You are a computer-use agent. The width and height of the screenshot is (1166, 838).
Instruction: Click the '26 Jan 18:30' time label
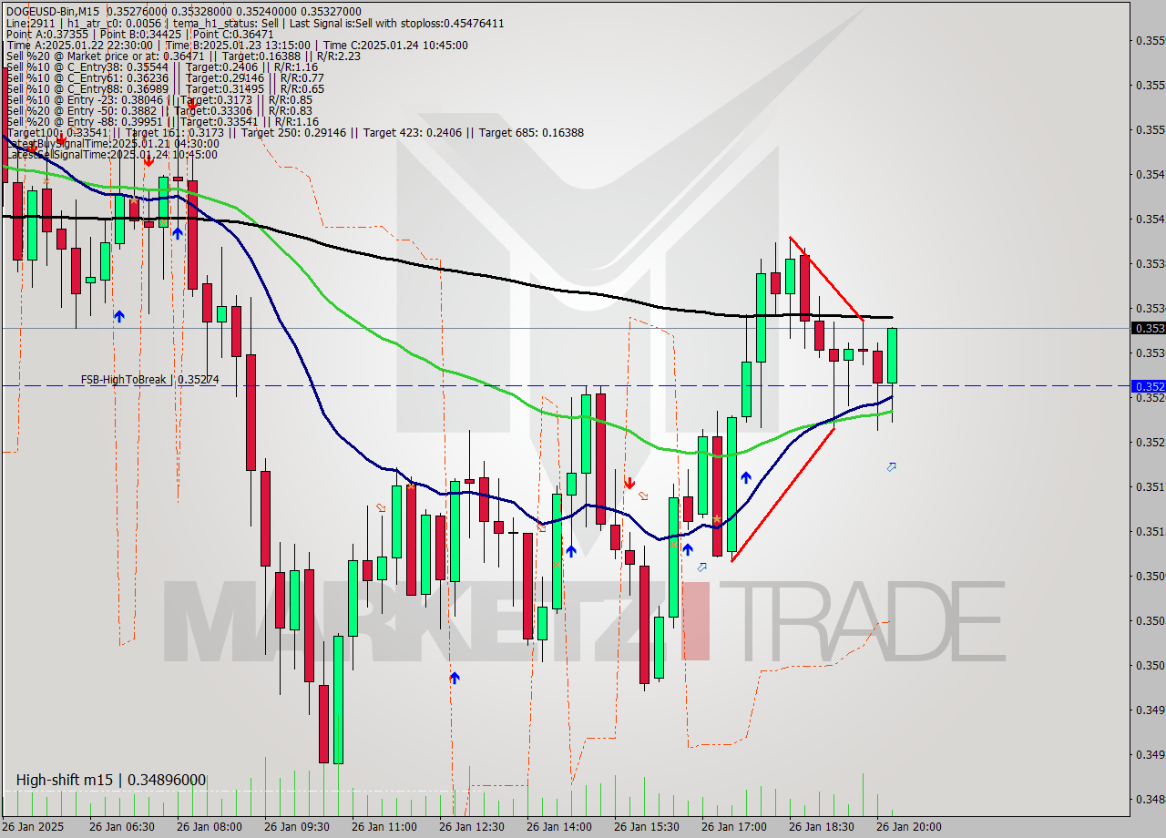(822, 826)
